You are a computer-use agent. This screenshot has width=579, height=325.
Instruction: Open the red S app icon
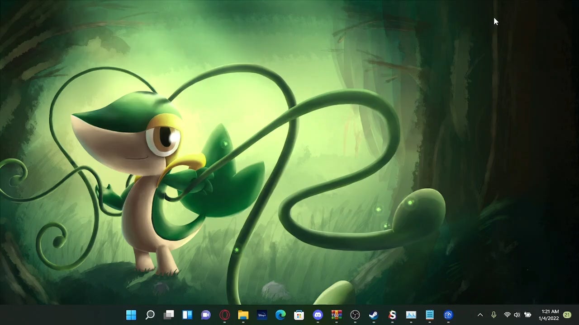tap(392, 315)
